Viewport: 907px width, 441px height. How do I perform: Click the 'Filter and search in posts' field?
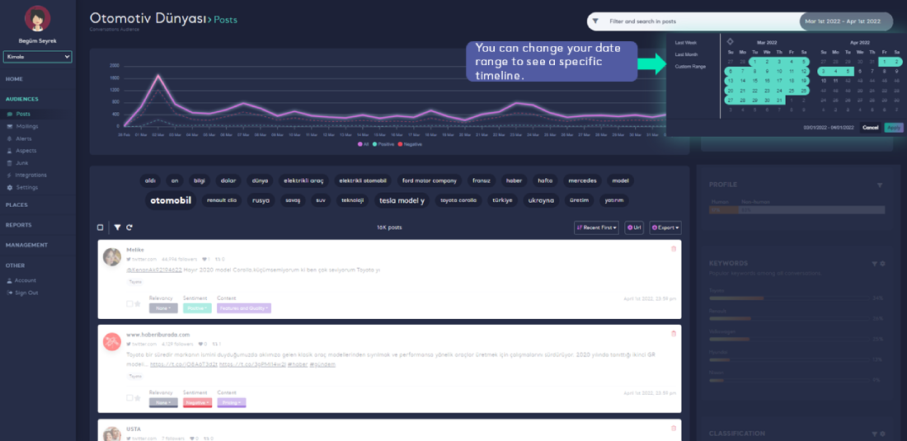[x=693, y=21]
